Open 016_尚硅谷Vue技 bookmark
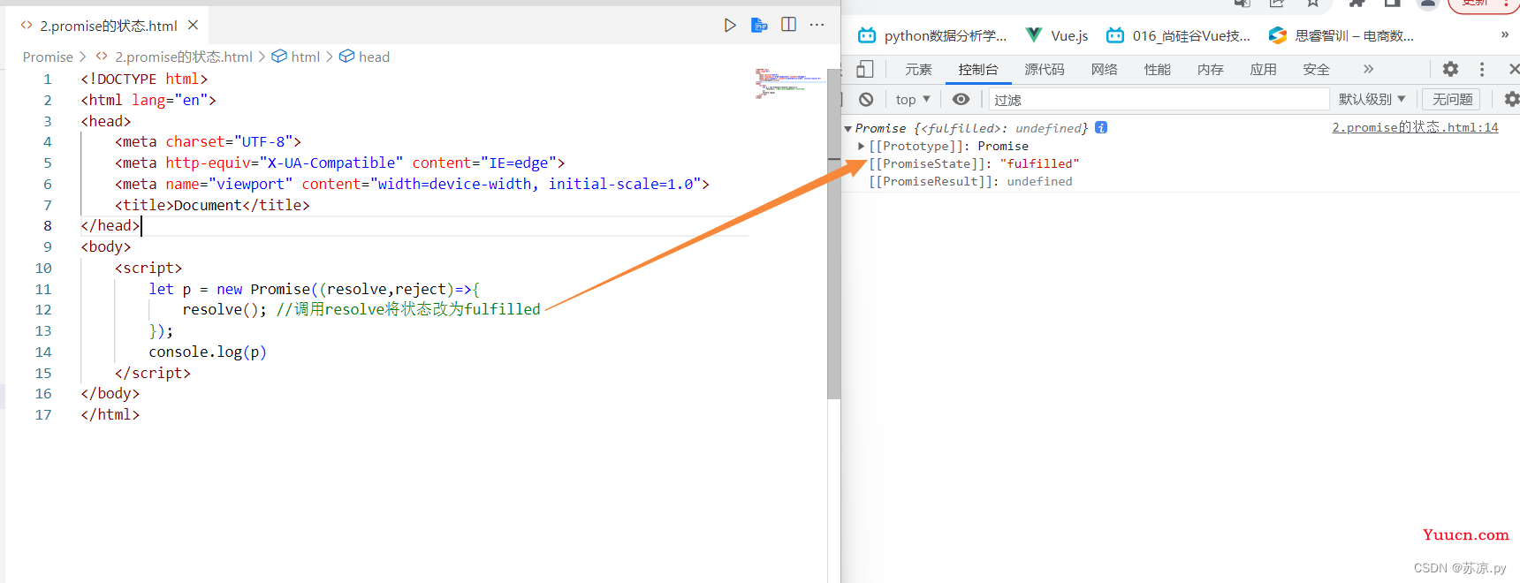Viewport: 1520px width, 583px height. click(1179, 35)
